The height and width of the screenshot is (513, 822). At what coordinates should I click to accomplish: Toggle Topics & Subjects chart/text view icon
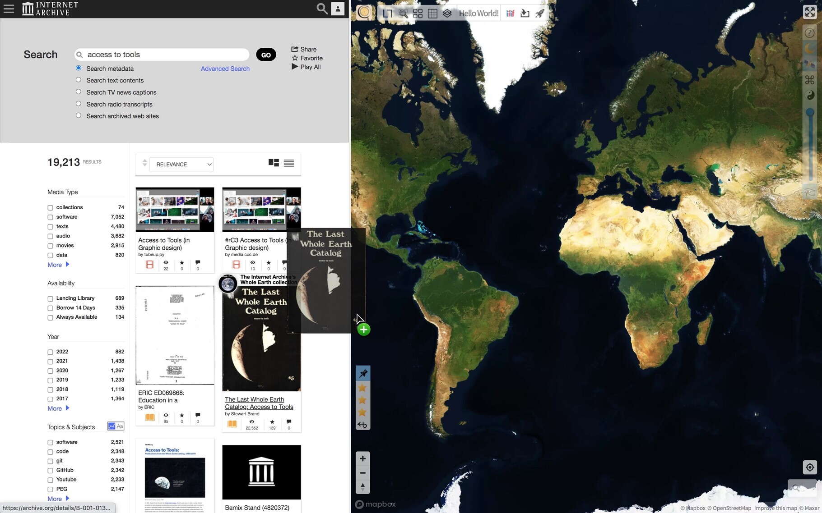coord(116,426)
